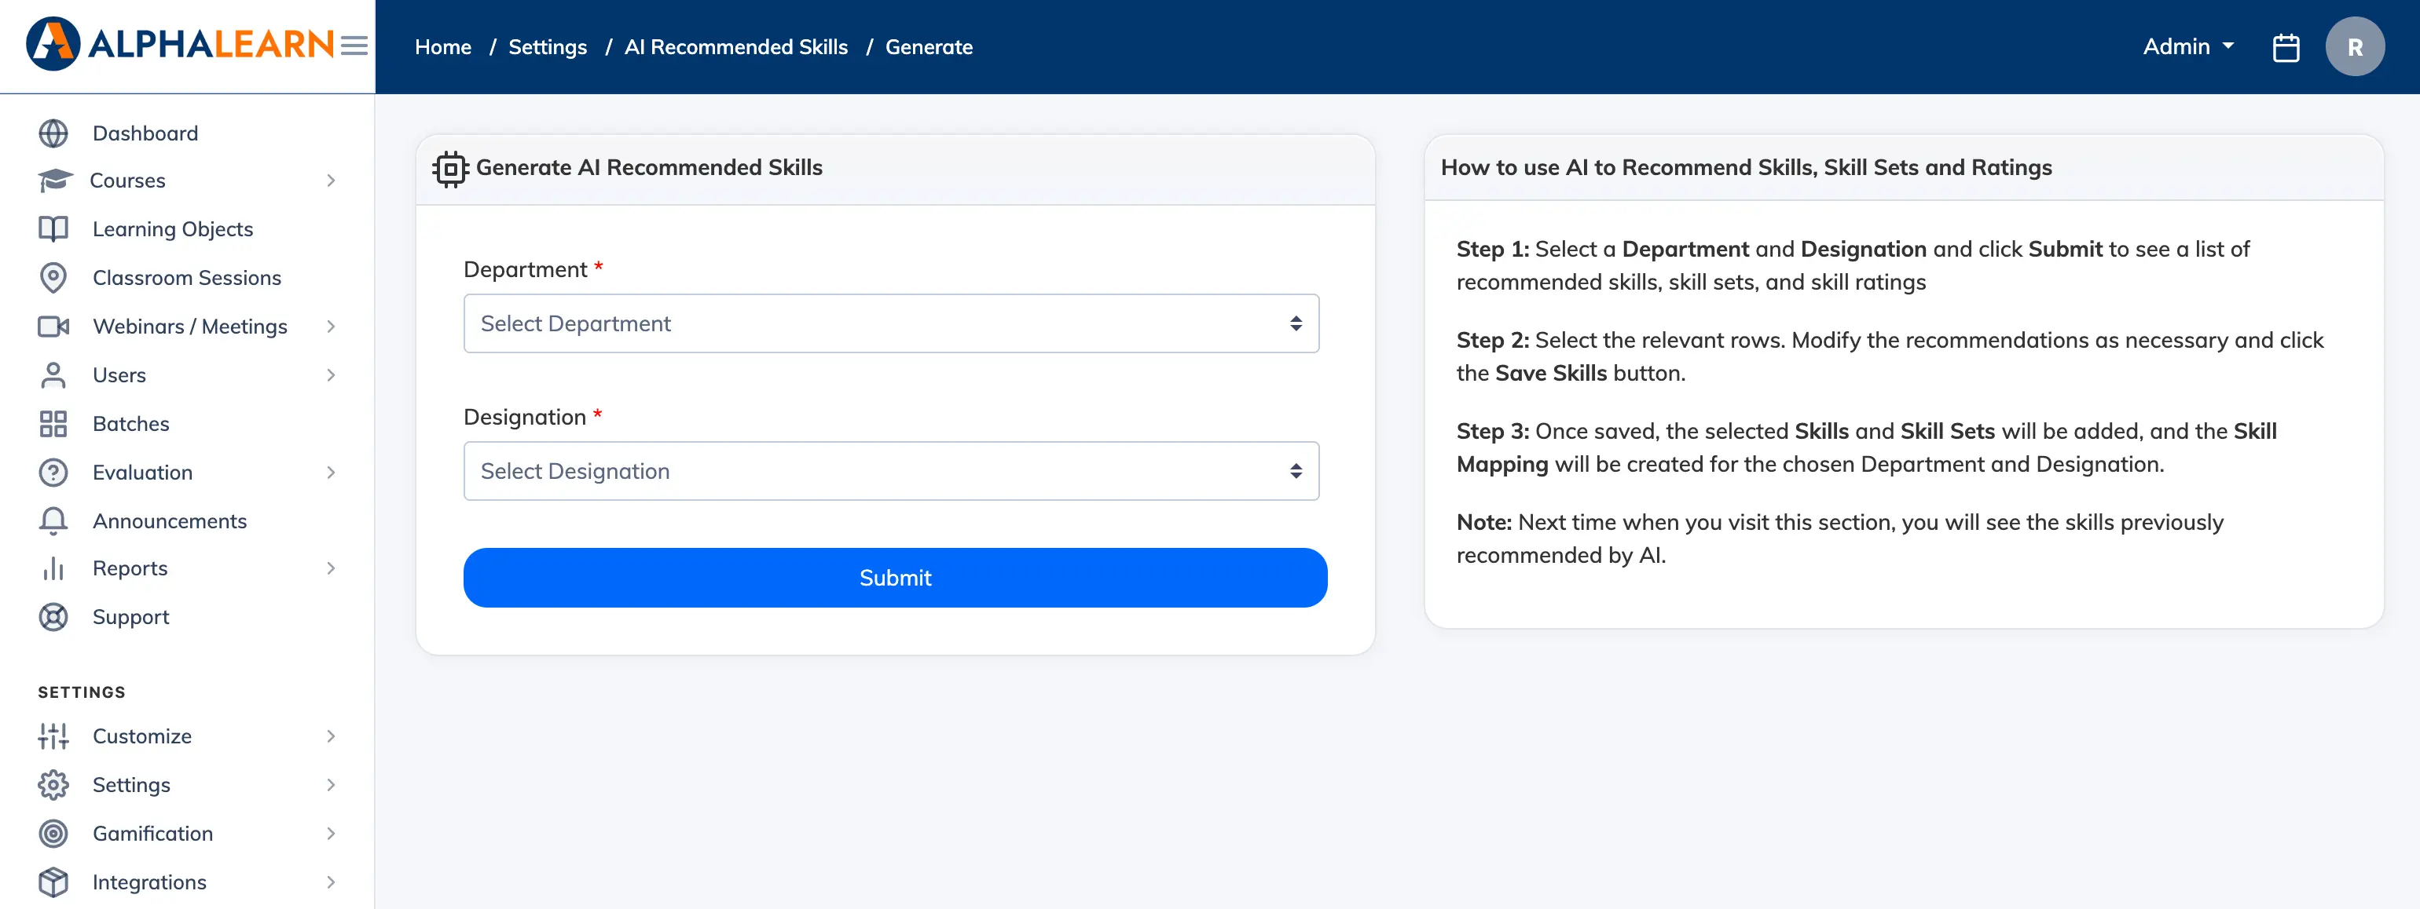
Task: Click the SETTINGS section heading
Action: 82,692
